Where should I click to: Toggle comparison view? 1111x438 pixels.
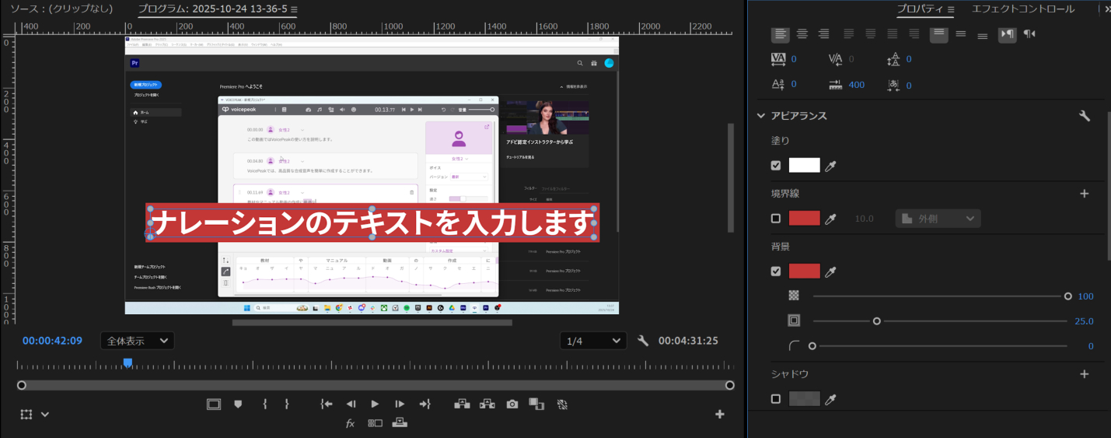pos(536,404)
